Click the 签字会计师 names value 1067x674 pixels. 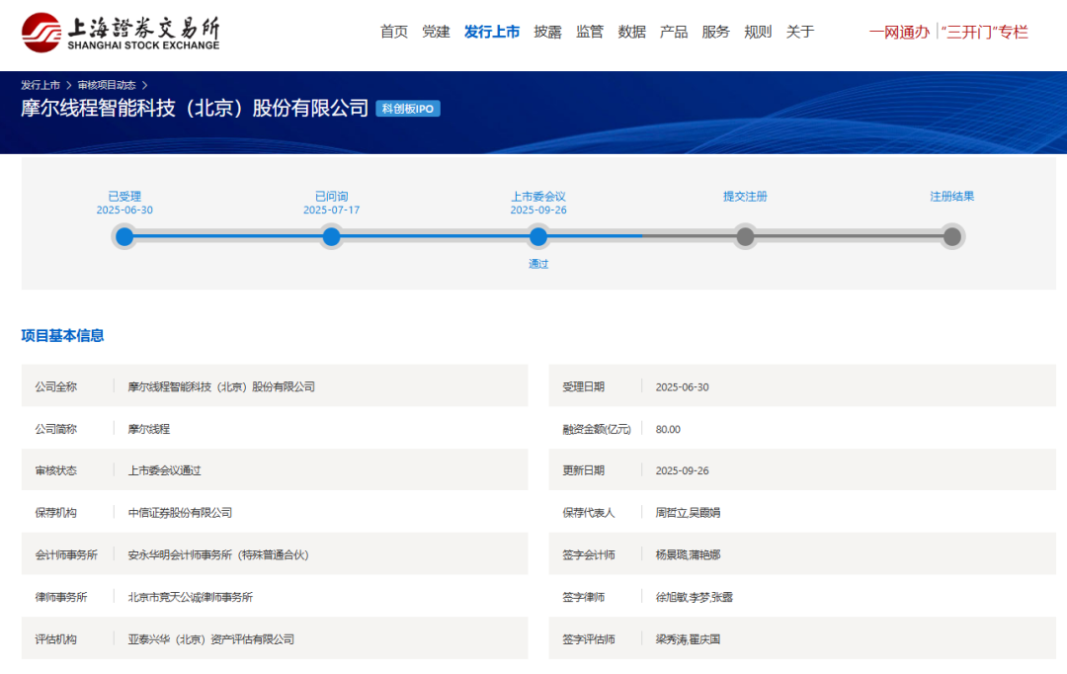tap(688, 554)
